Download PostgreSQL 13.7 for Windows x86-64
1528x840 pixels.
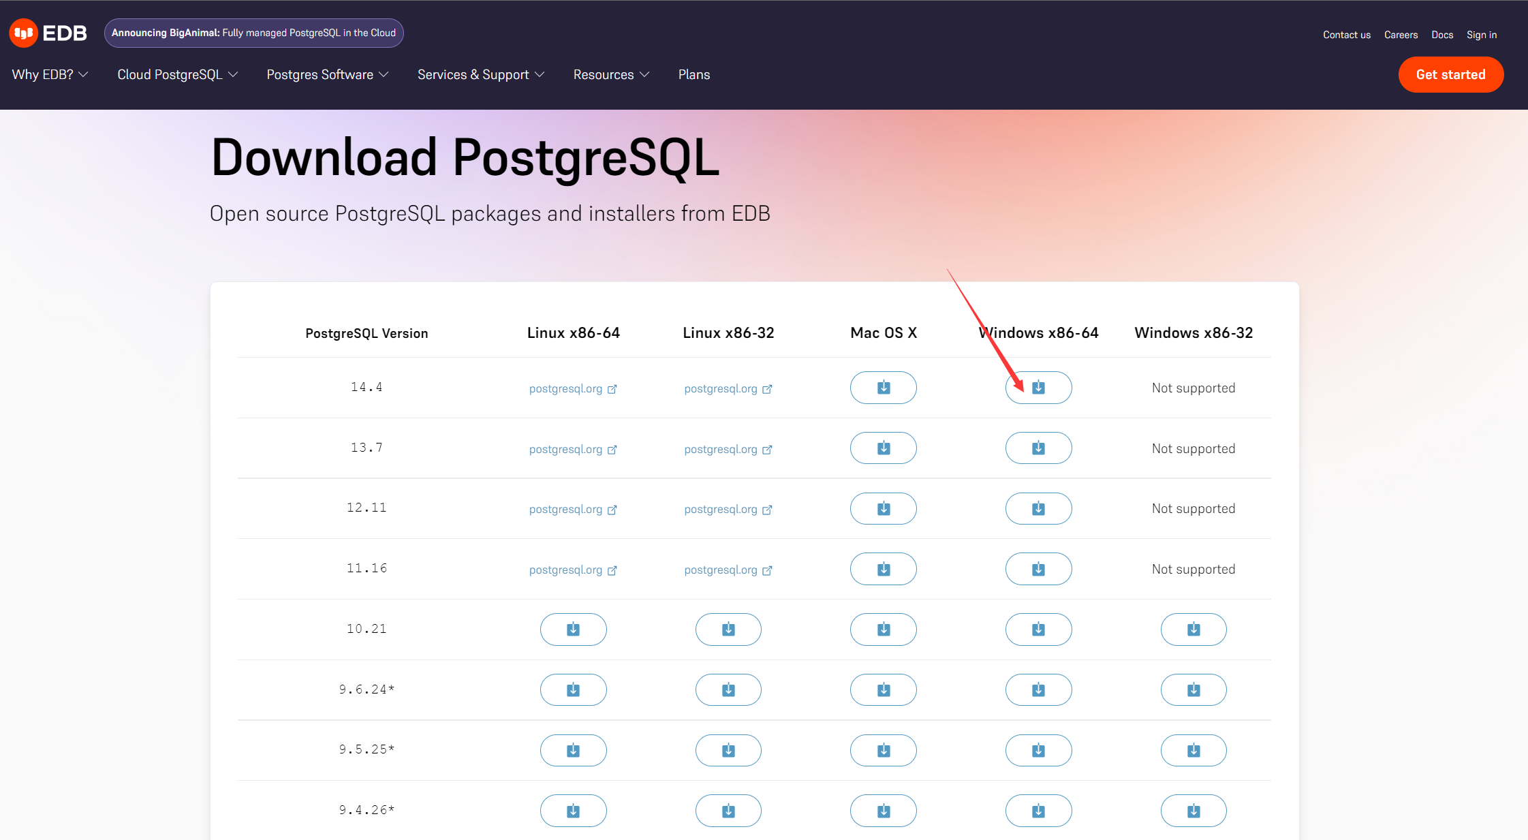click(1038, 448)
